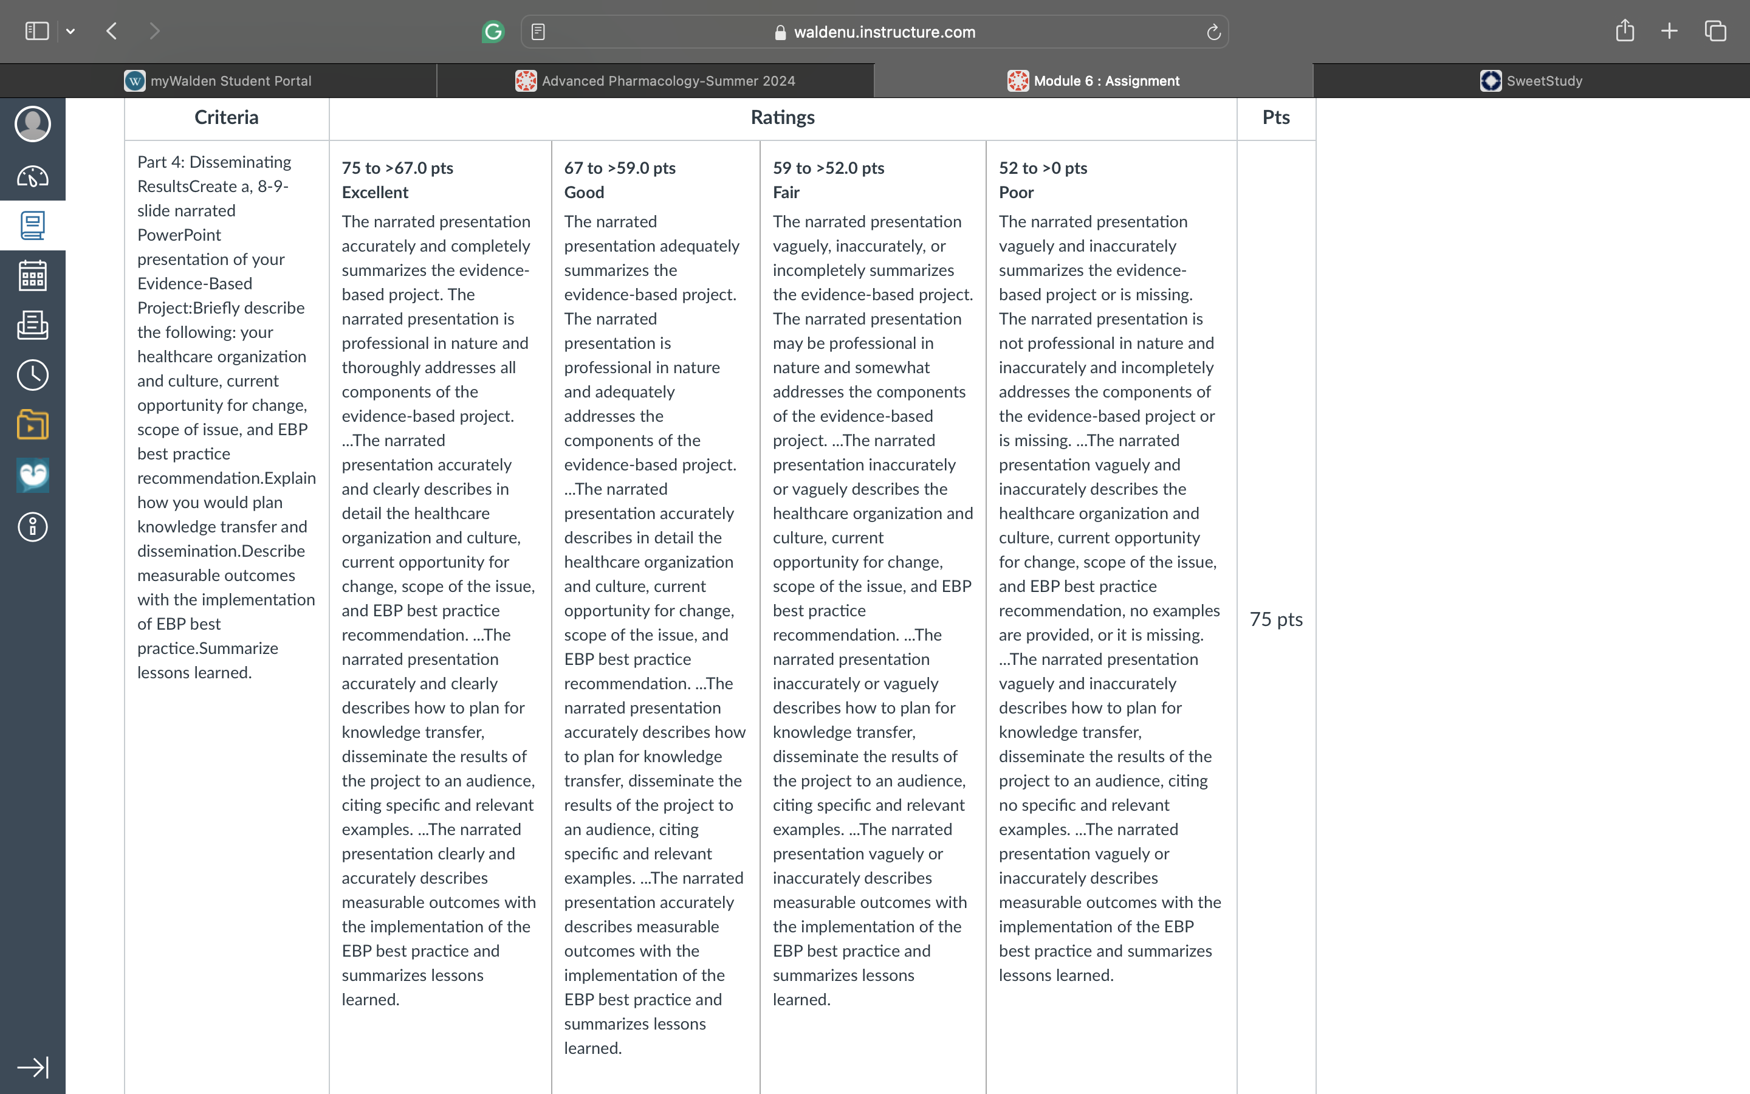Add a new tab with plus button
Screen dimensions: 1750x1094
[1669, 30]
